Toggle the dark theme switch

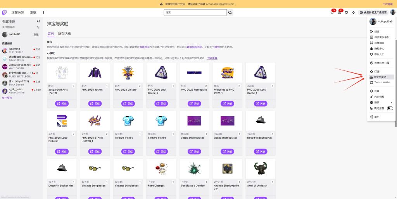390,108
